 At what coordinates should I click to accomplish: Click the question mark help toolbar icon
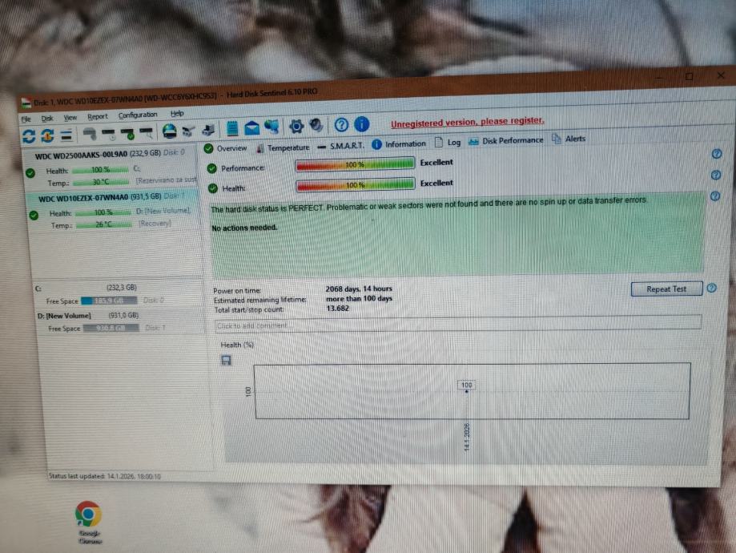click(x=341, y=124)
